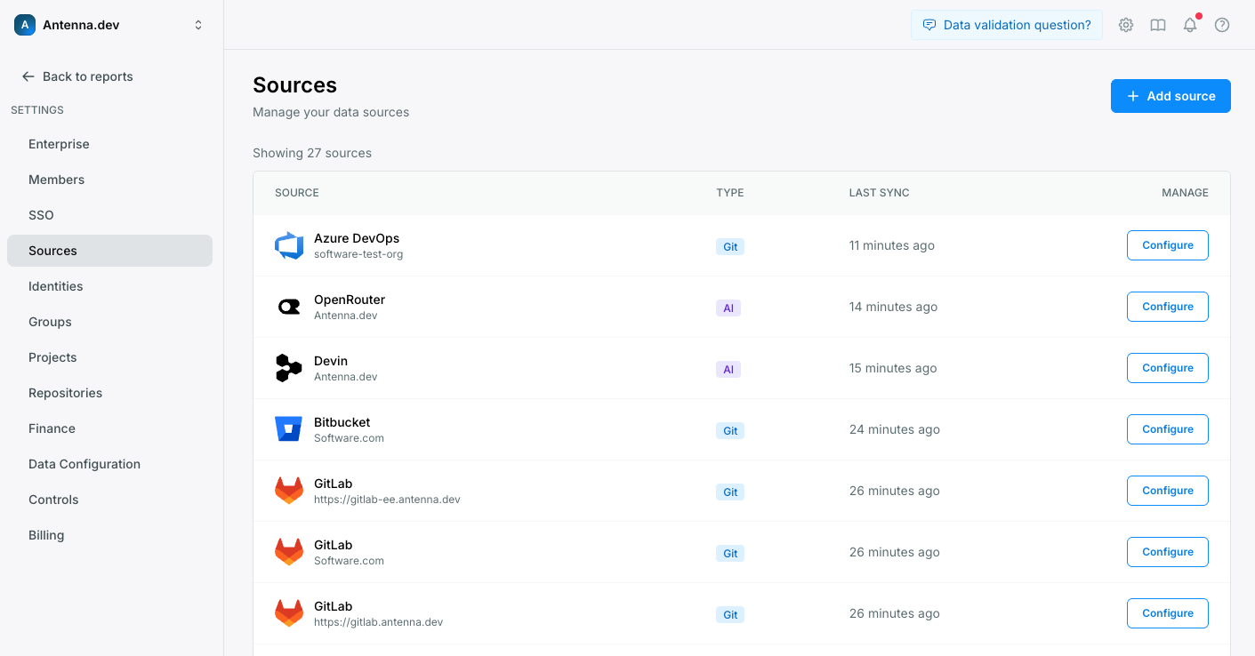Click the AI type tag for OpenRouter
Viewport: 1255px width, 656px height.
coord(728,308)
